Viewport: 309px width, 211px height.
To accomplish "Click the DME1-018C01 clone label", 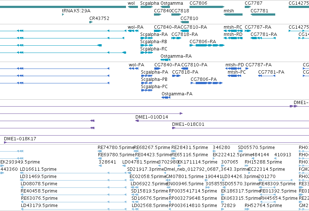I will coord(188,124).
